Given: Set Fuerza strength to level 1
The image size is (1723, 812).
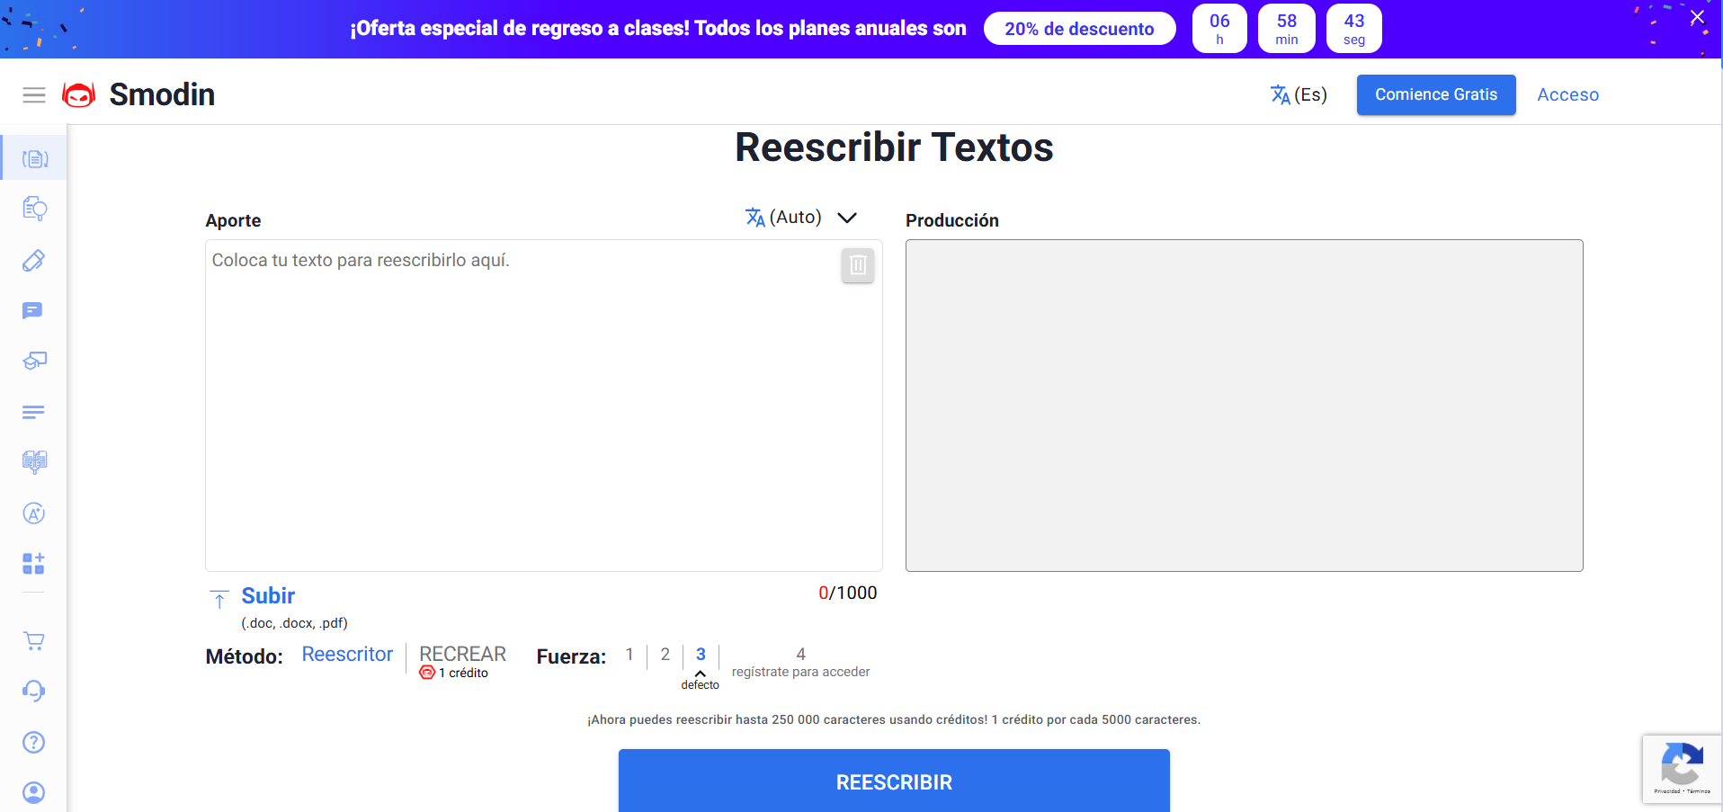Looking at the screenshot, I should click(629, 655).
